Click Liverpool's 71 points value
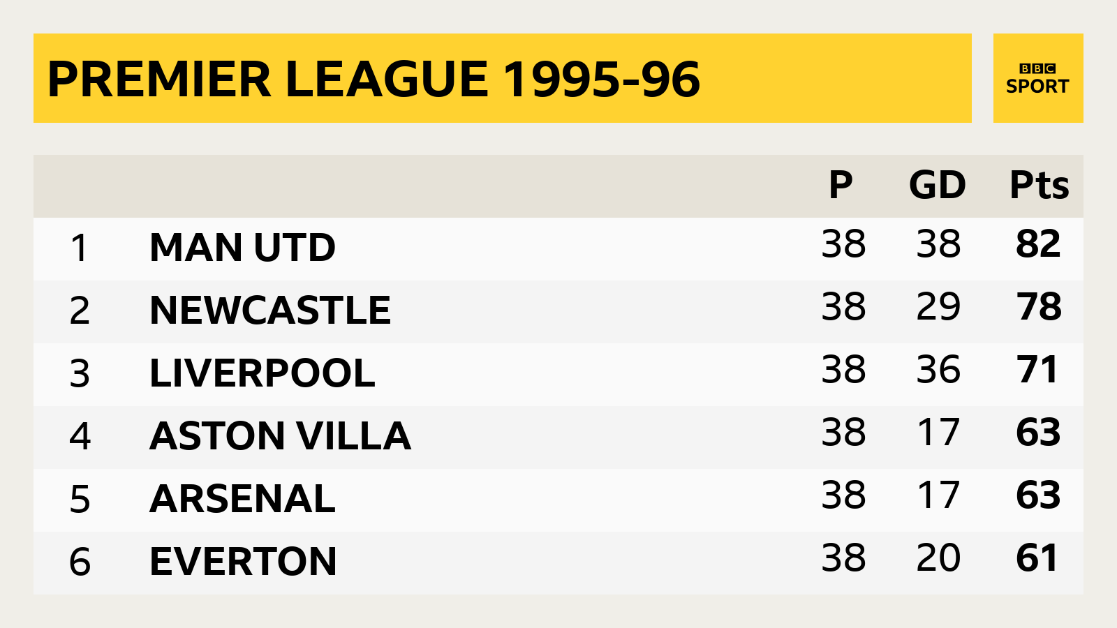The image size is (1117, 628). click(1037, 369)
